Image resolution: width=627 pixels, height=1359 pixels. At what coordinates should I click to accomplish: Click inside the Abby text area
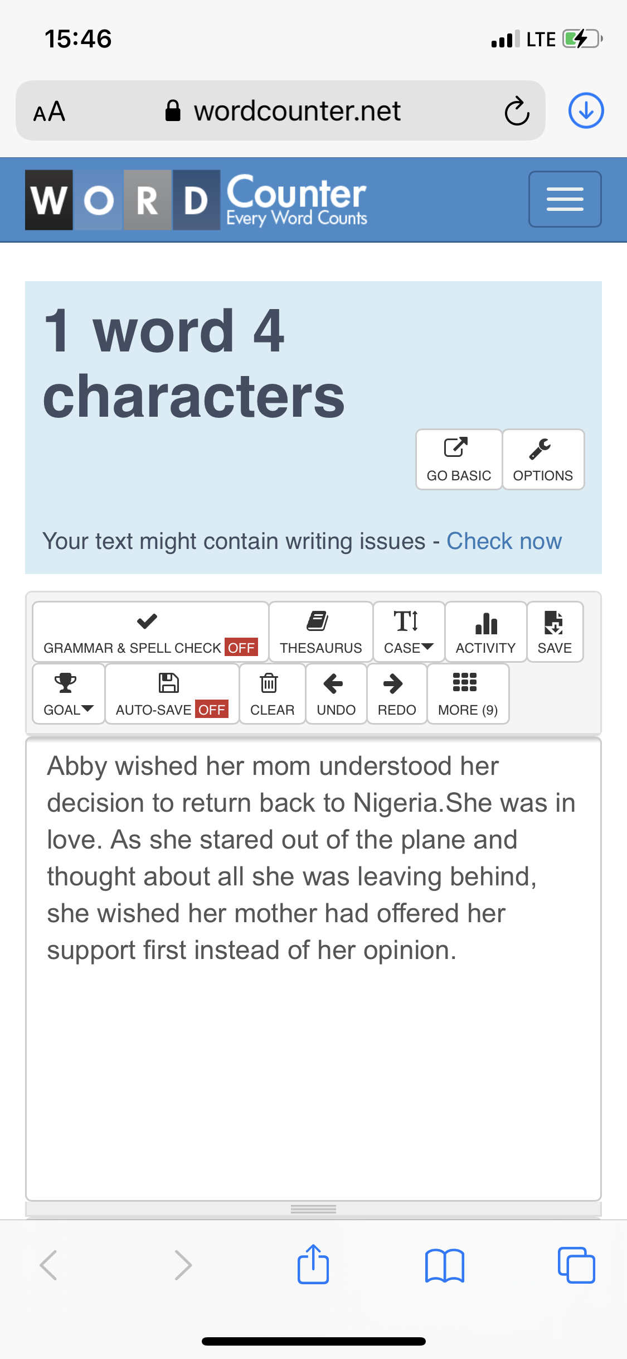click(x=313, y=969)
